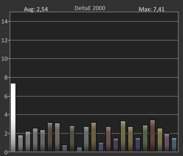This screenshot has height=156, width=183.
Task: Select the DeltaE 2000 chart title
Action: pyautogui.click(x=90, y=8)
